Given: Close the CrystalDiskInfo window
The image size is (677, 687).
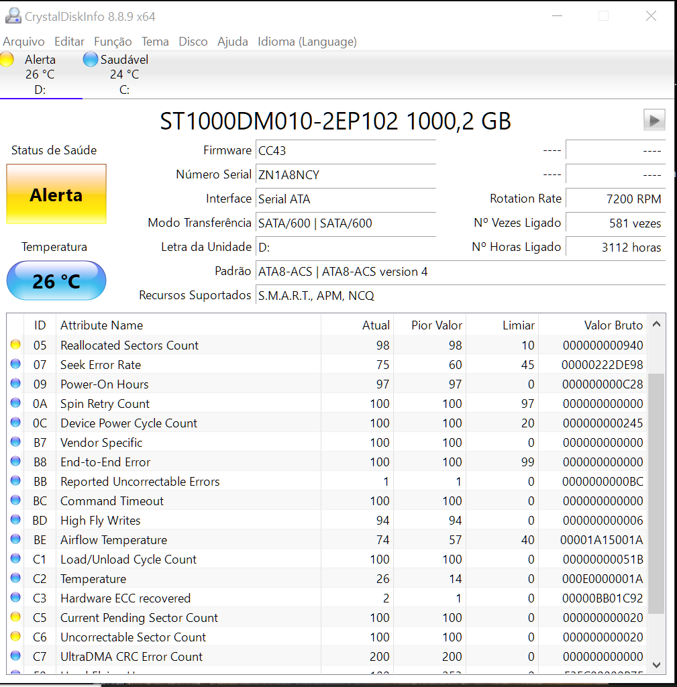Looking at the screenshot, I should pyautogui.click(x=651, y=16).
